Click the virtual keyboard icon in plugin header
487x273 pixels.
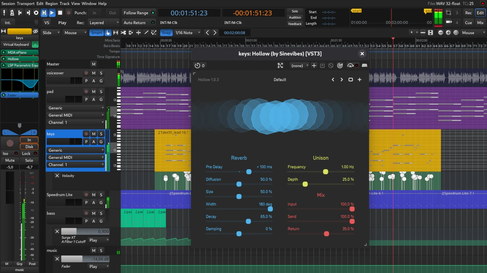(x=364, y=65)
